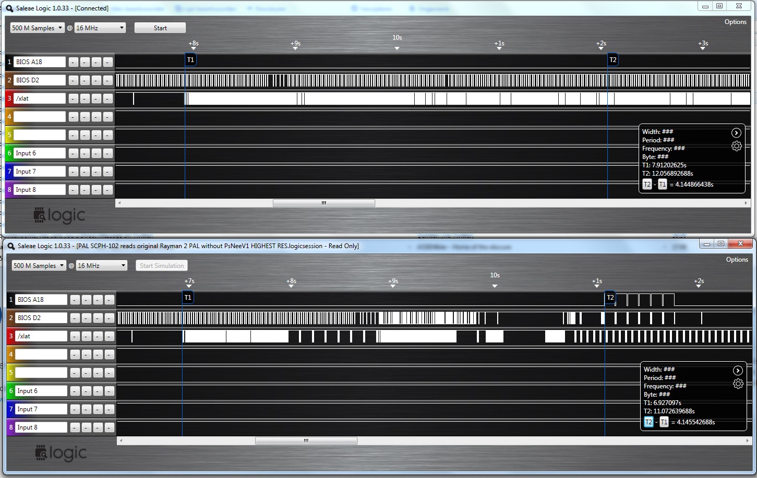This screenshot has height=478, width=757.
Task: Open Options menu in top Connected window
Action: (736, 22)
